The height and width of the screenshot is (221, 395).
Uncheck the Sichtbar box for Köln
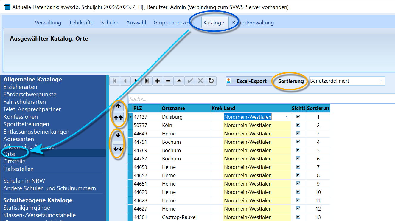click(x=298, y=125)
